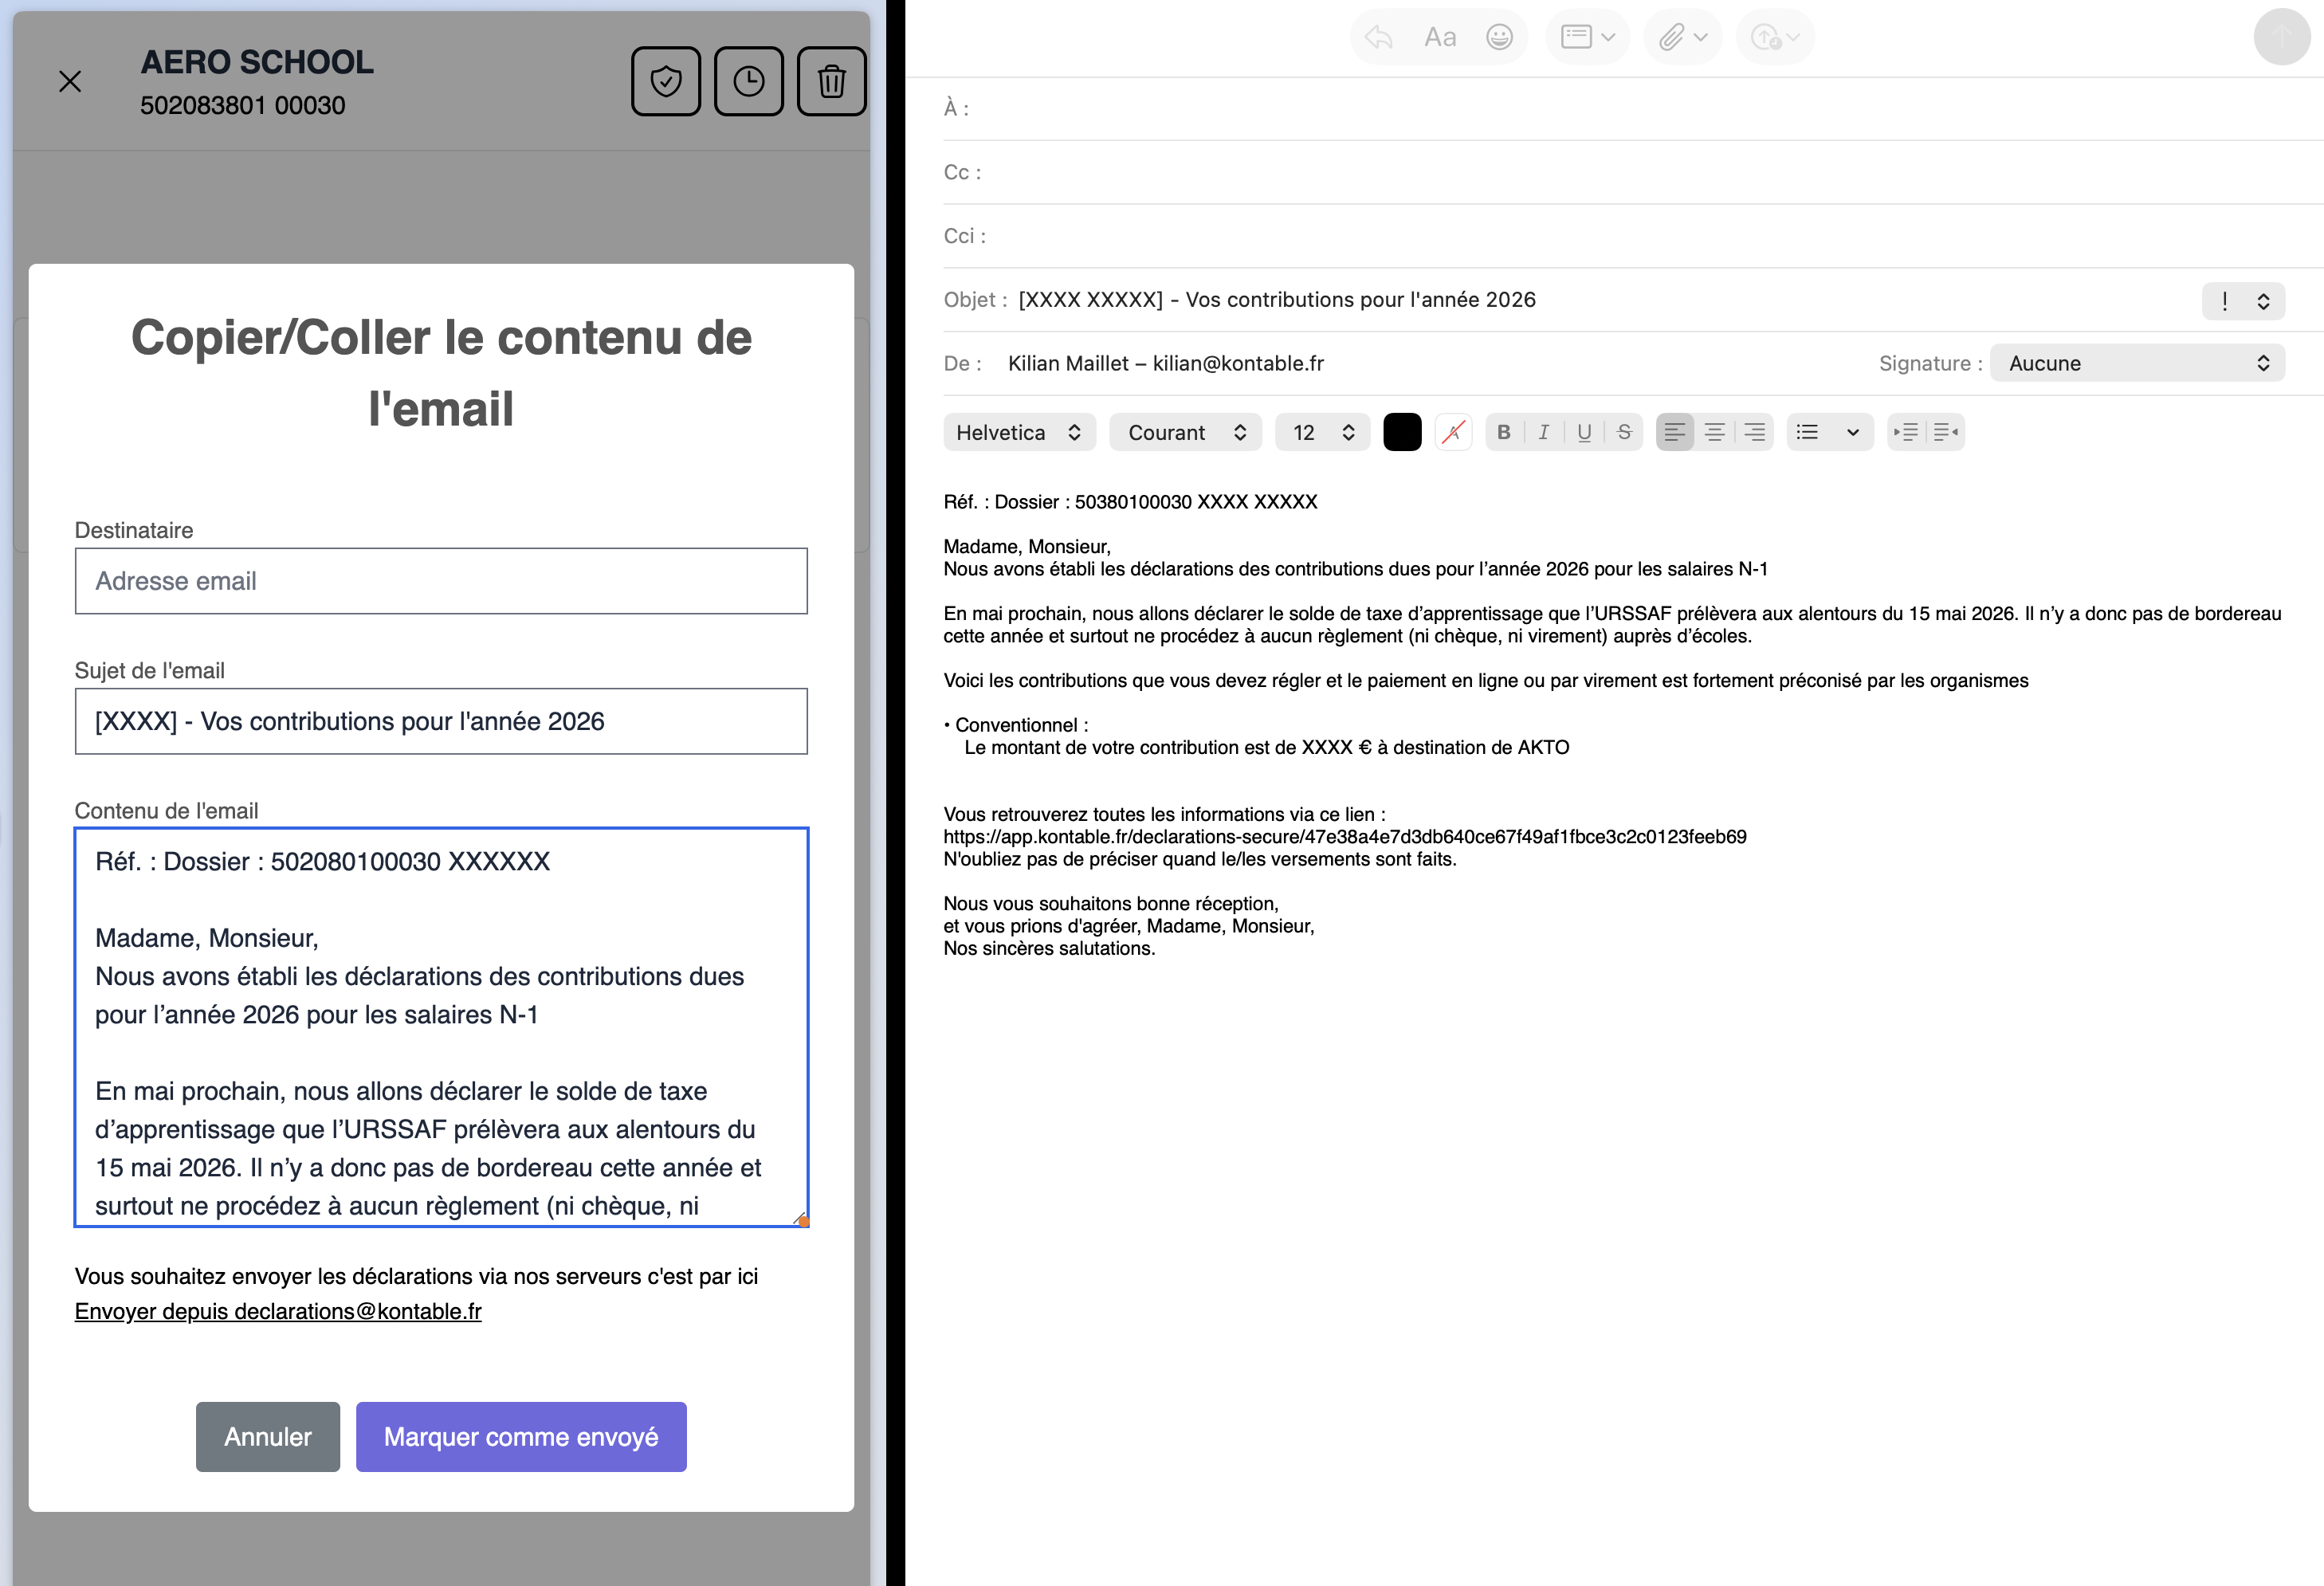Click Marquer comme envoyé button
The image size is (2324, 1586).
(x=520, y=1436)
